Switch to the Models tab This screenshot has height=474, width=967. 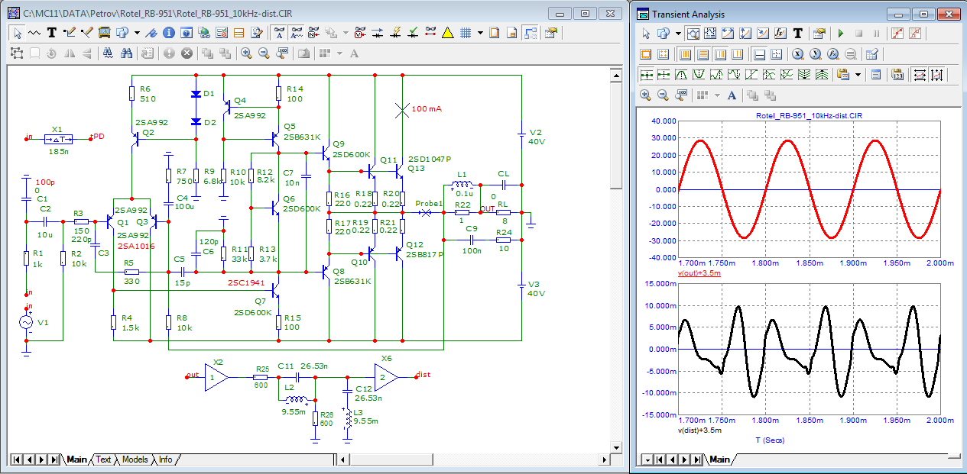[135, 459]
